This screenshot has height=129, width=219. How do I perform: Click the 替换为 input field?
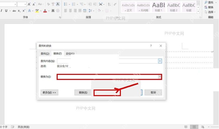[108, 77]
